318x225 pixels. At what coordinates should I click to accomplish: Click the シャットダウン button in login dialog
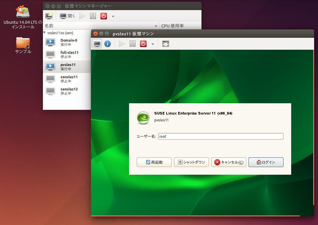click(x=191, y=162)
